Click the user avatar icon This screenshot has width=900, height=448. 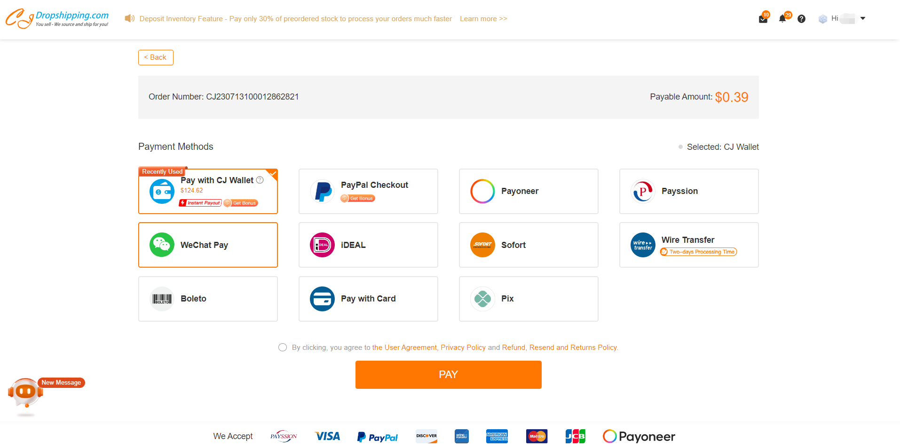823,19
